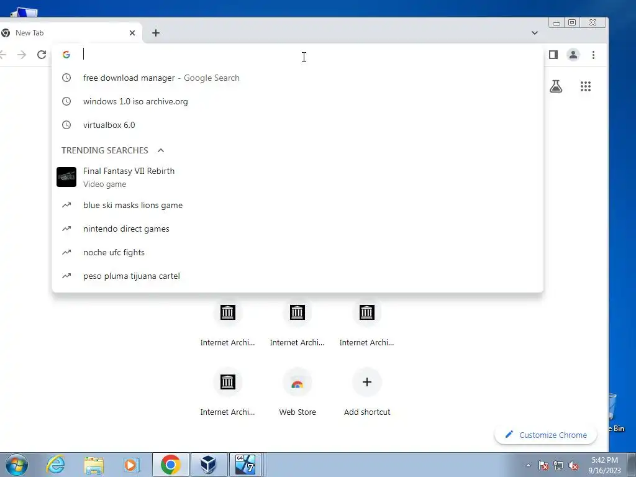Click the Google logo icon in the address bar

click(66, 55)
